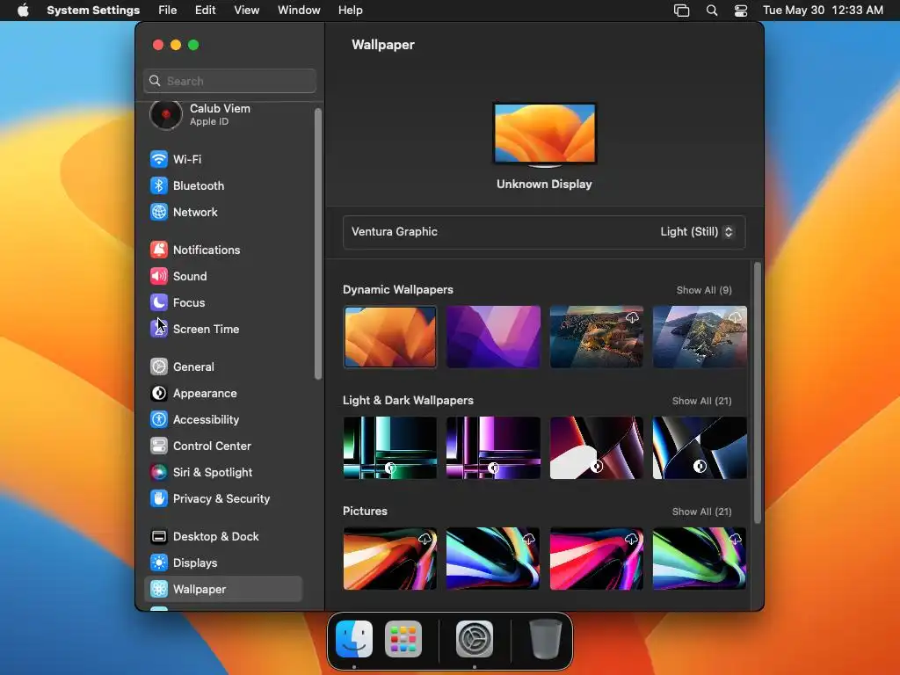Viewport: 900px width, 675px height.
Task: Open the Notifications bell icon
Action: (x=159, y=250)
